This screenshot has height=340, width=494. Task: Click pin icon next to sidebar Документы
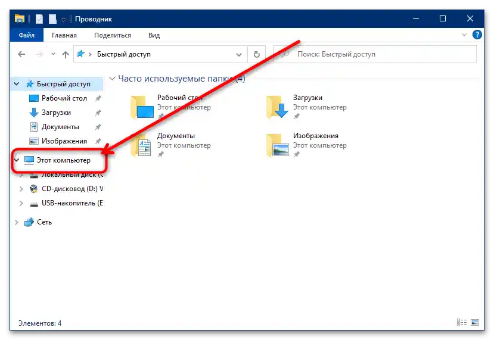(98, 127)
